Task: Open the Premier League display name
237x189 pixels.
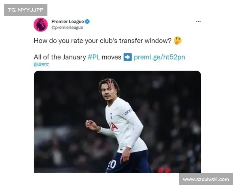Action: (x=68, y=21)
